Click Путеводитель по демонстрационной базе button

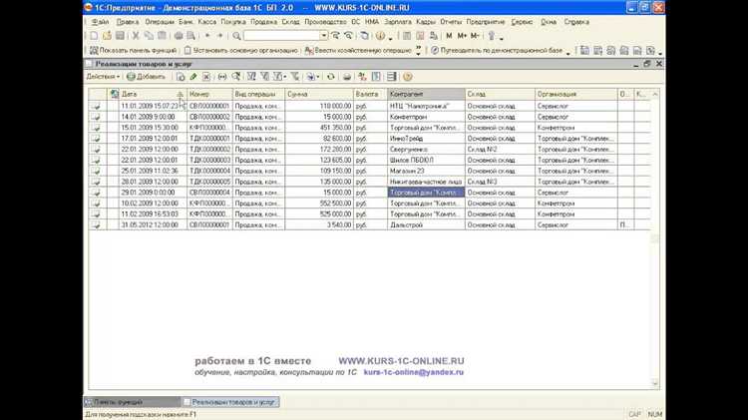tap(497, 50)
